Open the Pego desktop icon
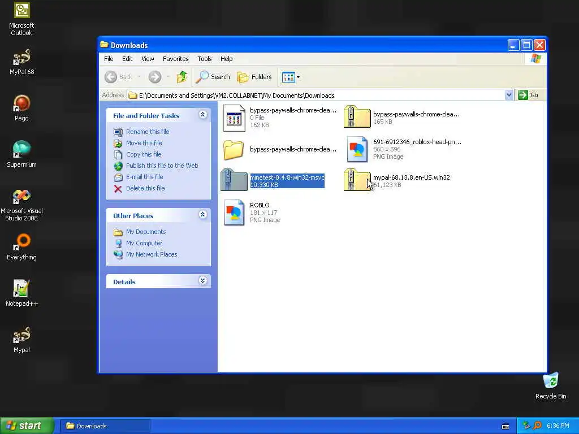 pyautogui.click(x=21, y=108)
